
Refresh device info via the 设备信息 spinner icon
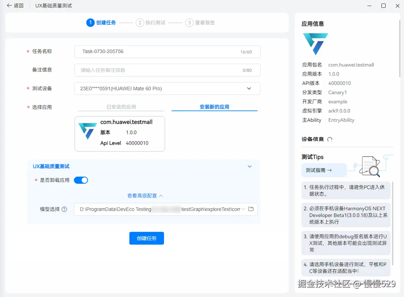[x=329, y=139]
